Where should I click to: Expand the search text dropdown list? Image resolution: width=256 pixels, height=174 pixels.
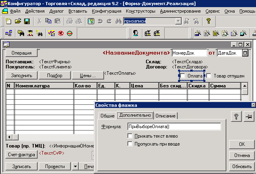coord(178,21)
